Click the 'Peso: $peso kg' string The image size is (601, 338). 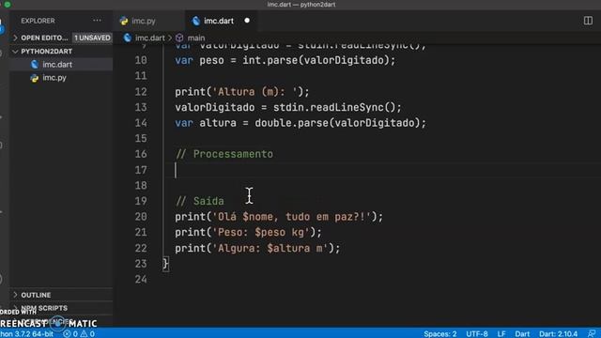tap(261, 232)
